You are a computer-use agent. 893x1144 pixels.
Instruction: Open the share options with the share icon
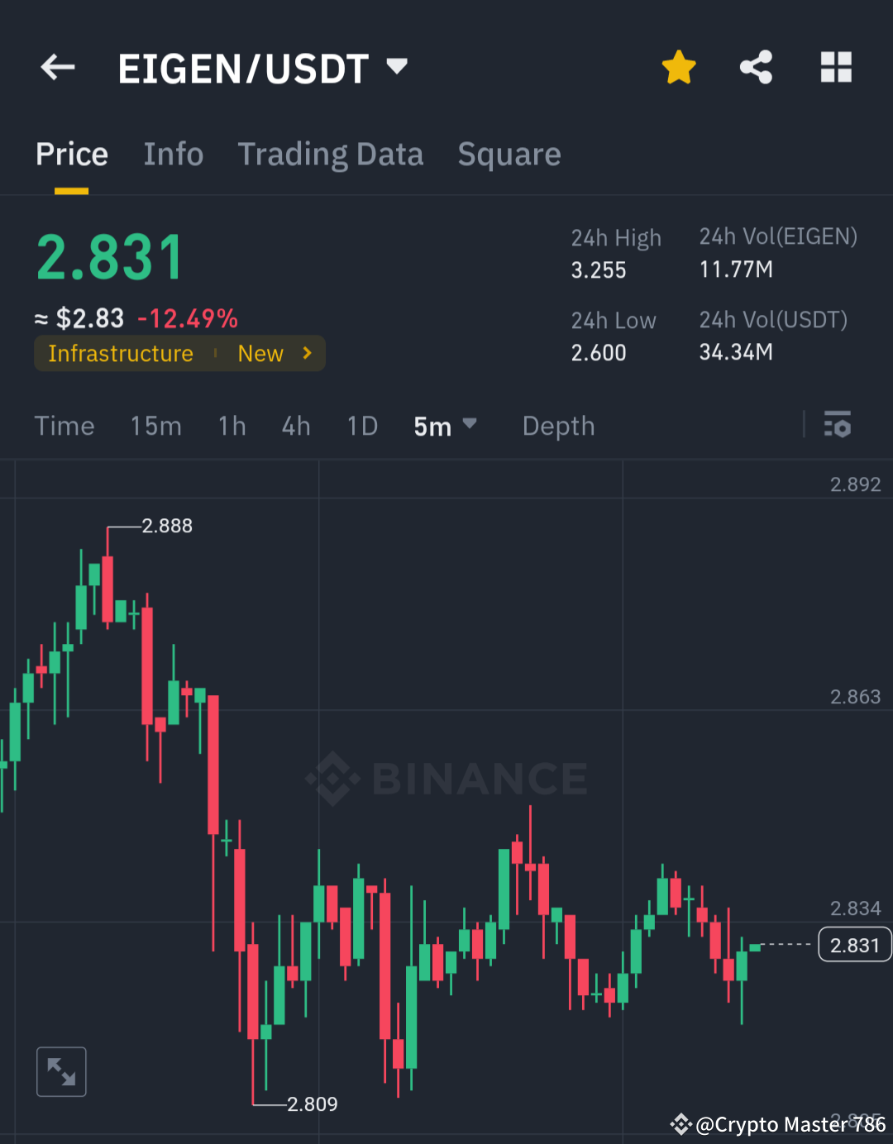coord(756,68)
